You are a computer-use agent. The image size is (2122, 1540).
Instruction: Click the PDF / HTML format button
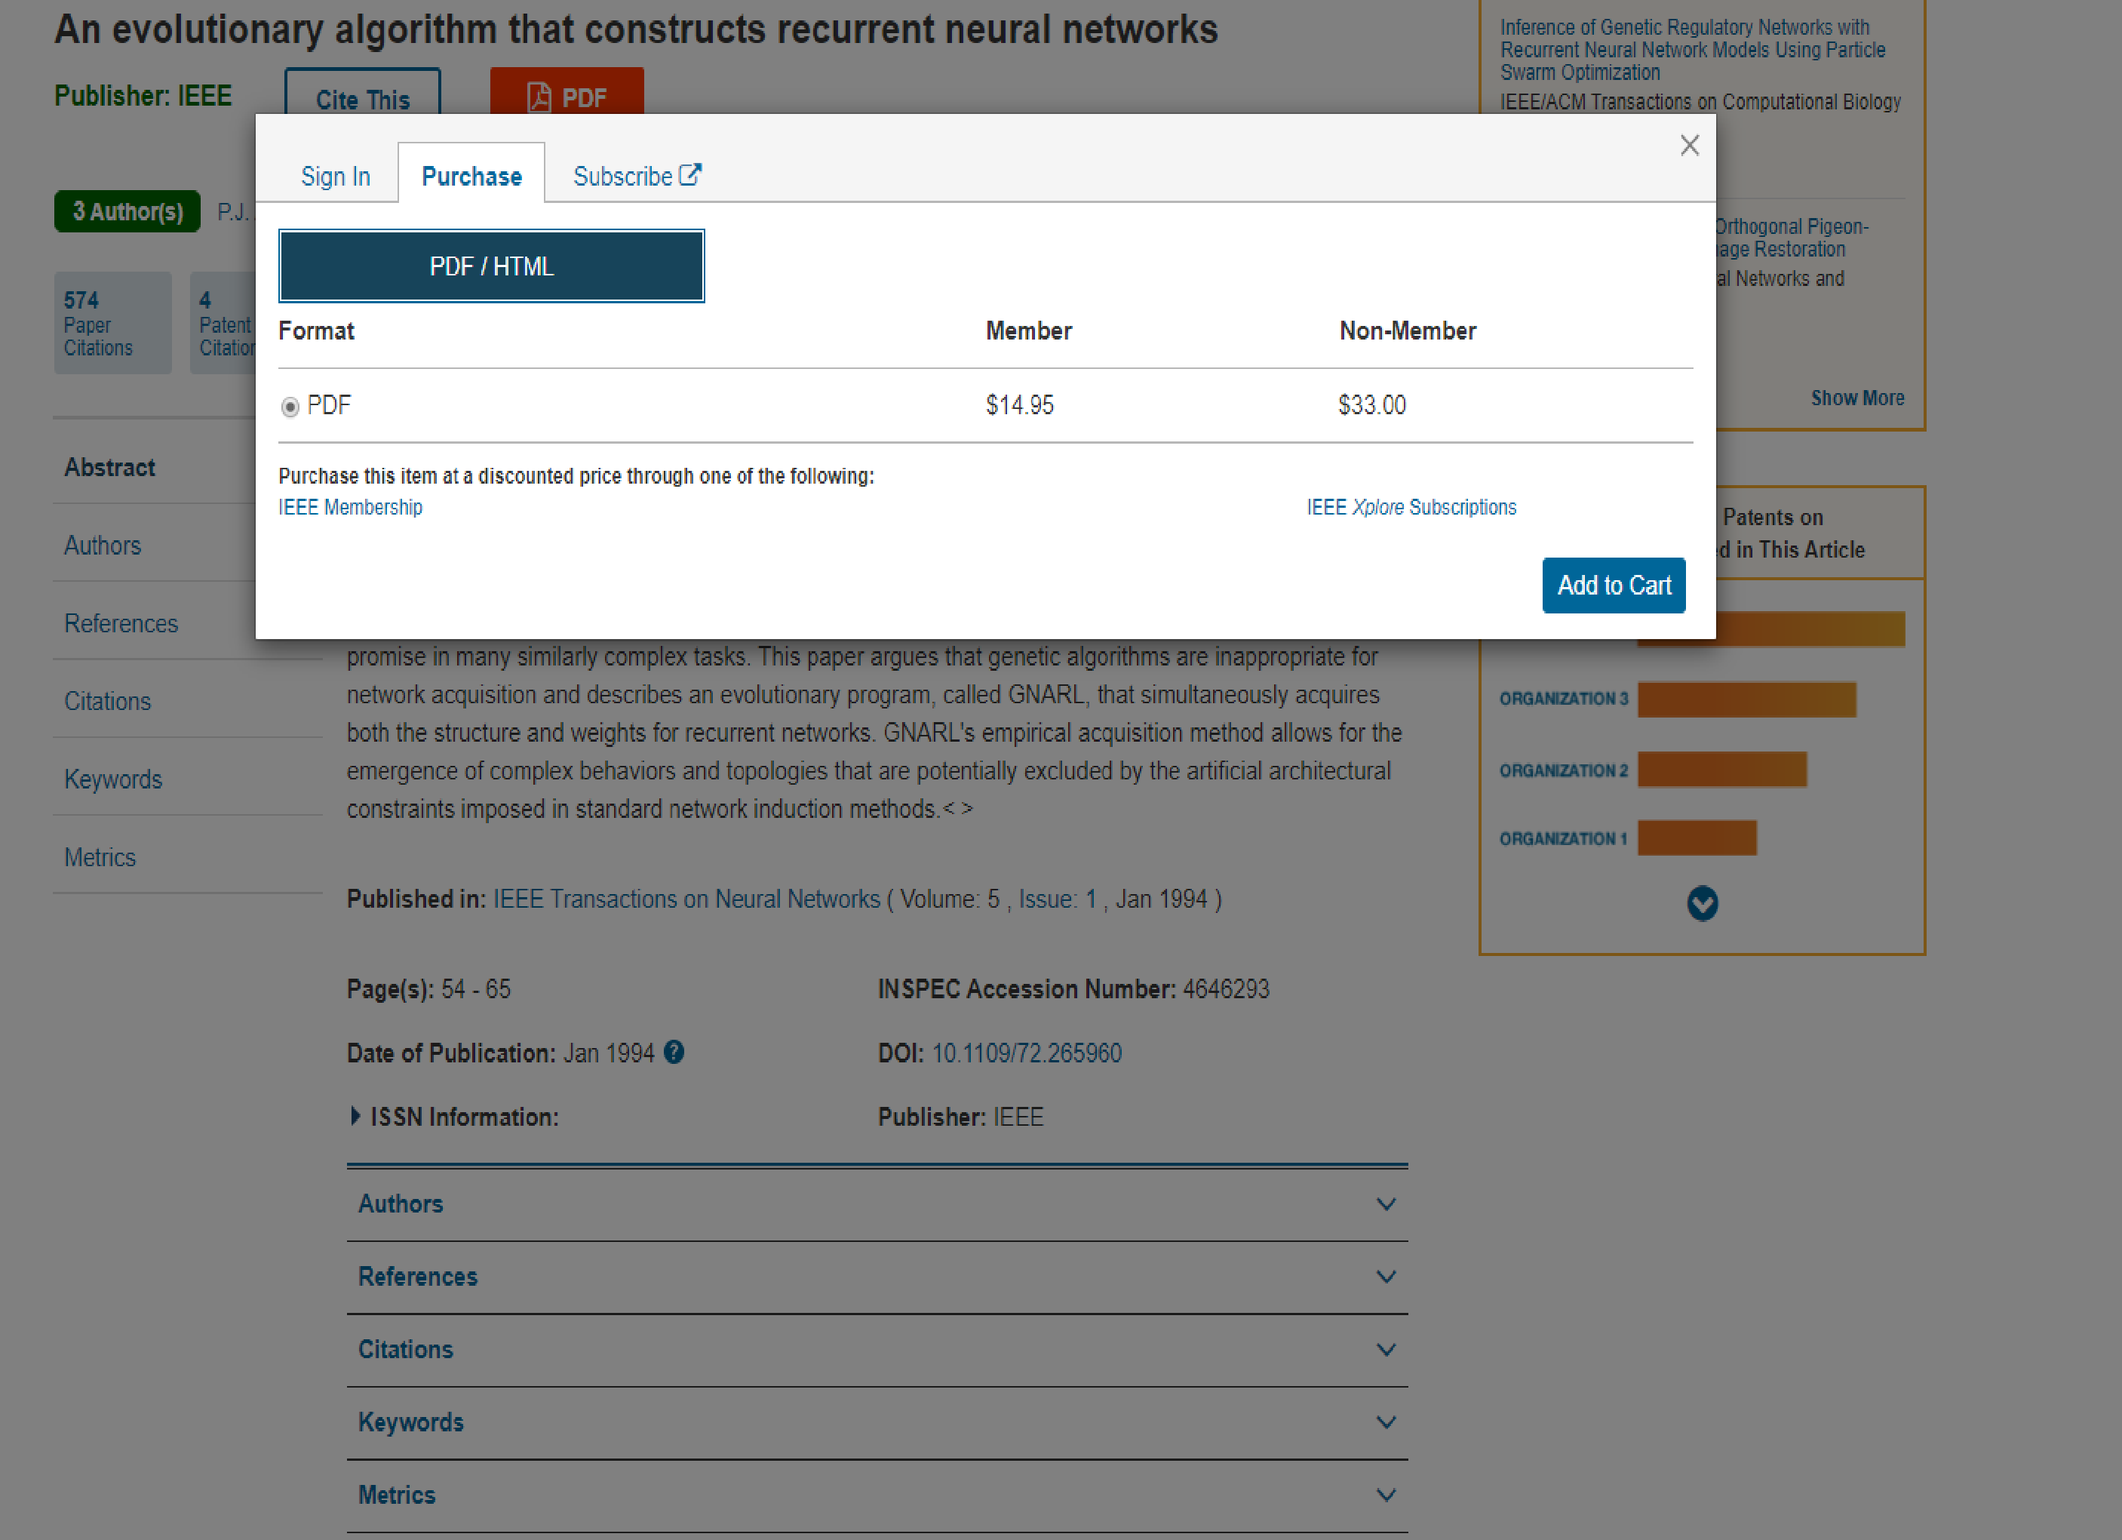(x=491, y=266)
